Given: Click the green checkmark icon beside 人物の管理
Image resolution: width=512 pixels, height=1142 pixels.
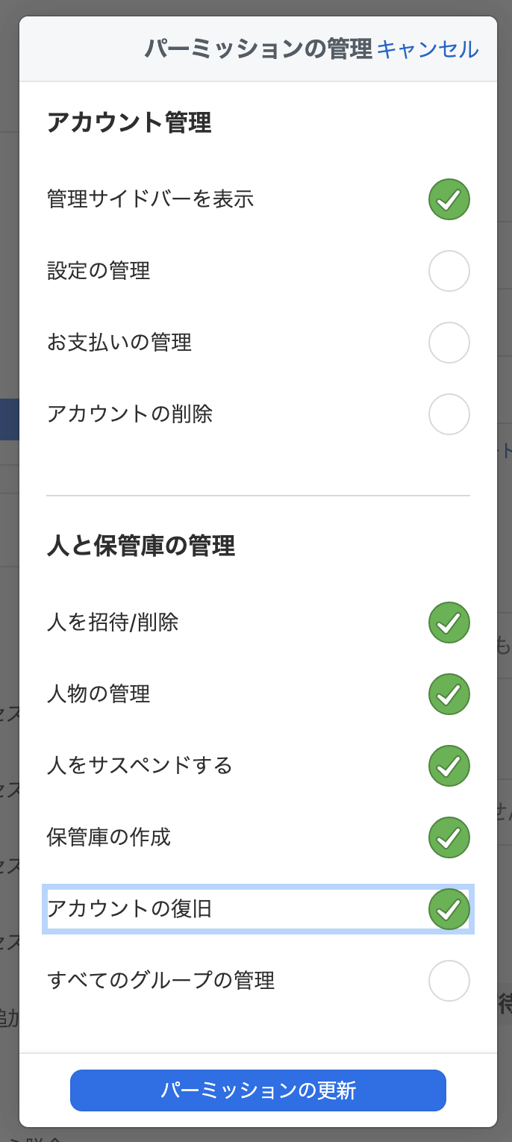Looking at the screenshot, I should (449, 694).
